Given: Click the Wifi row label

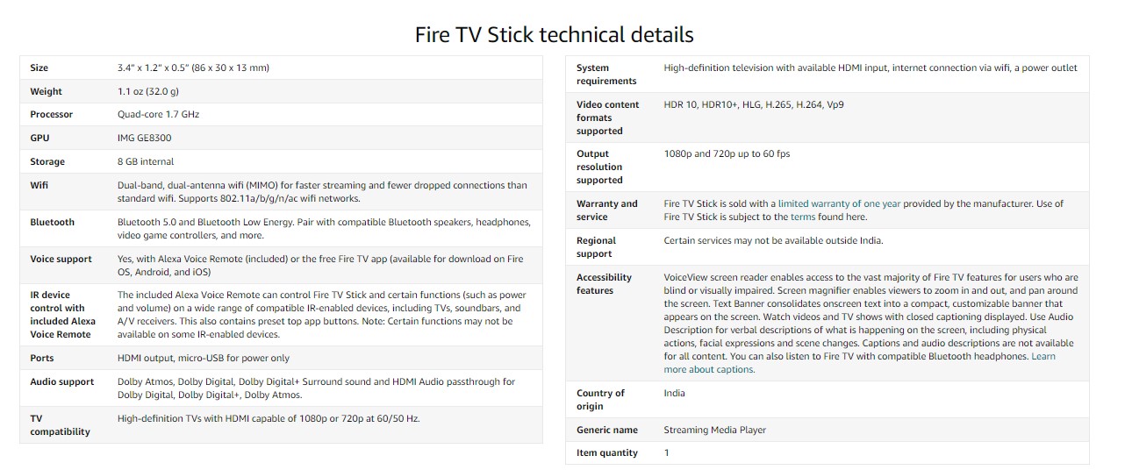Looking at the screenshot, I should [x=39, y=185].
